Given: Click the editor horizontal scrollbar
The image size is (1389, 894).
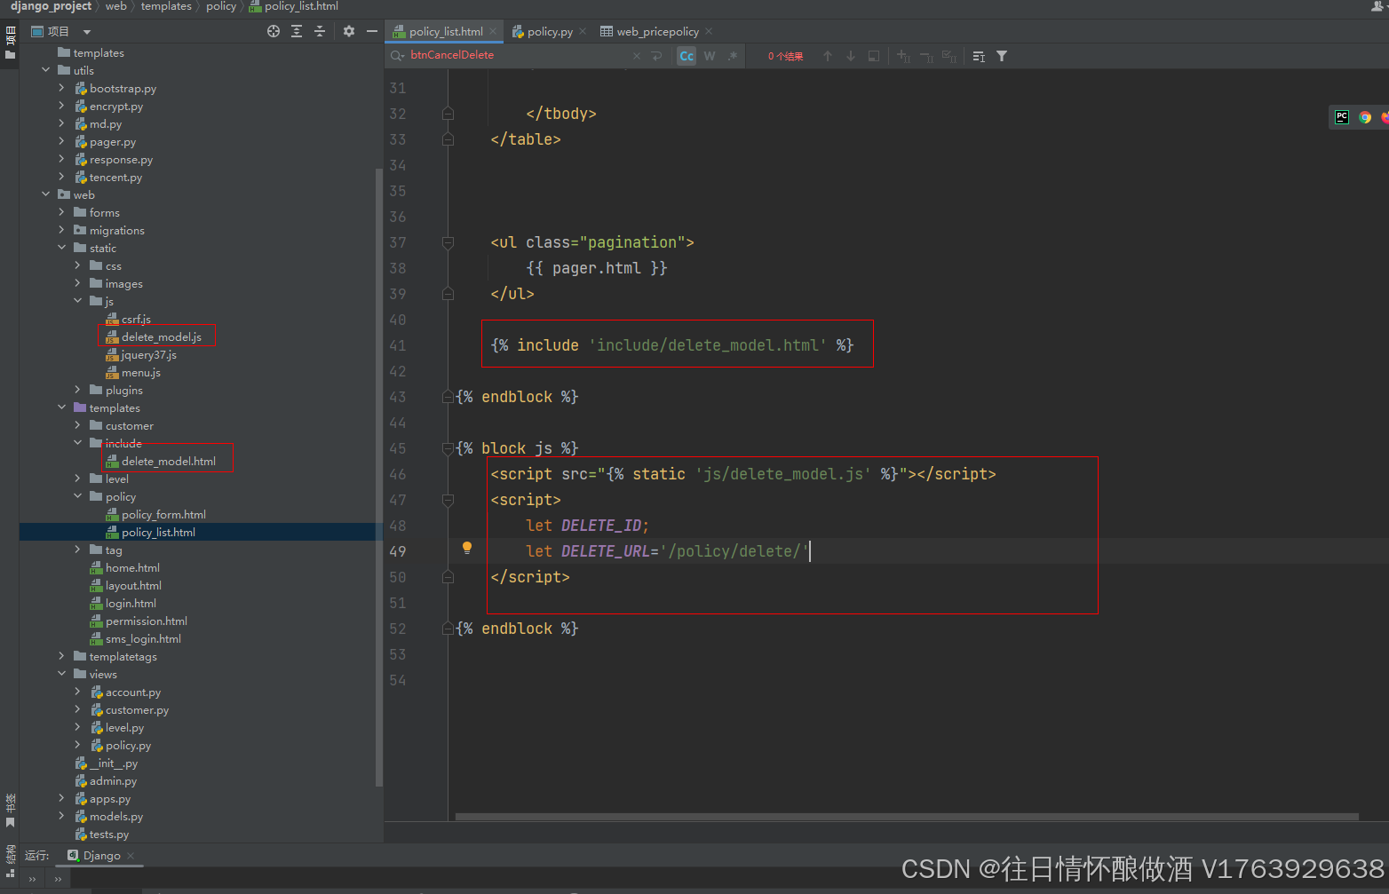Looking at the screenshot, I should pyautogui.click(x=907, y=817).
